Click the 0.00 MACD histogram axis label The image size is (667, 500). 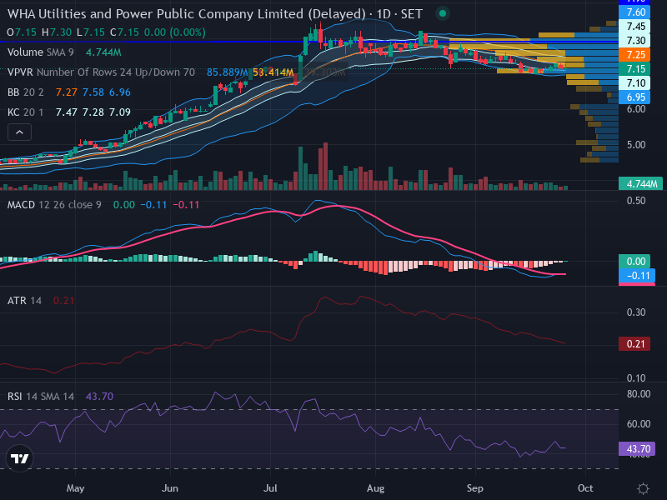tap(634, 261)
